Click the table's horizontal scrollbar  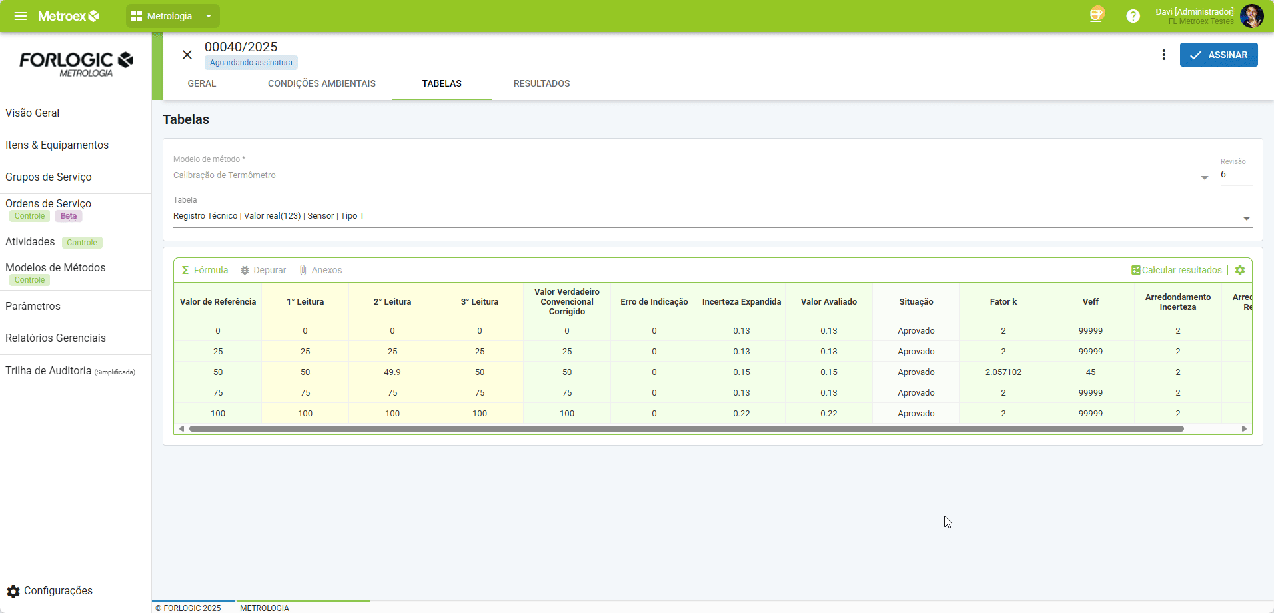686,428
